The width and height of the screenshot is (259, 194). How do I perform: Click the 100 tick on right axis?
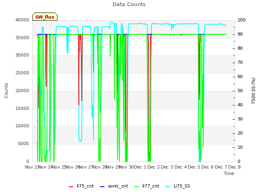click(242, 20)
